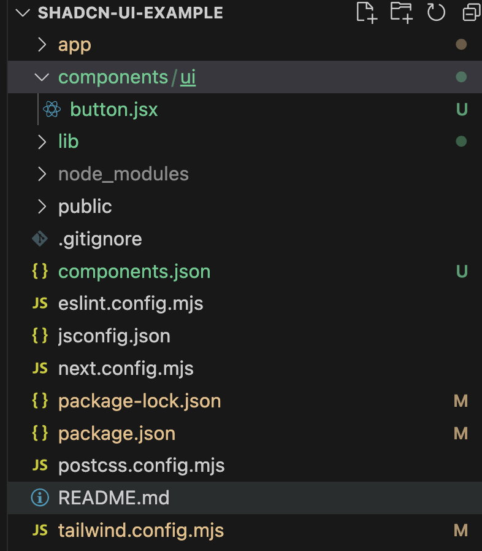482x551 pixels.
Task: Expand the app folder chevron
Action: (42, 45)
